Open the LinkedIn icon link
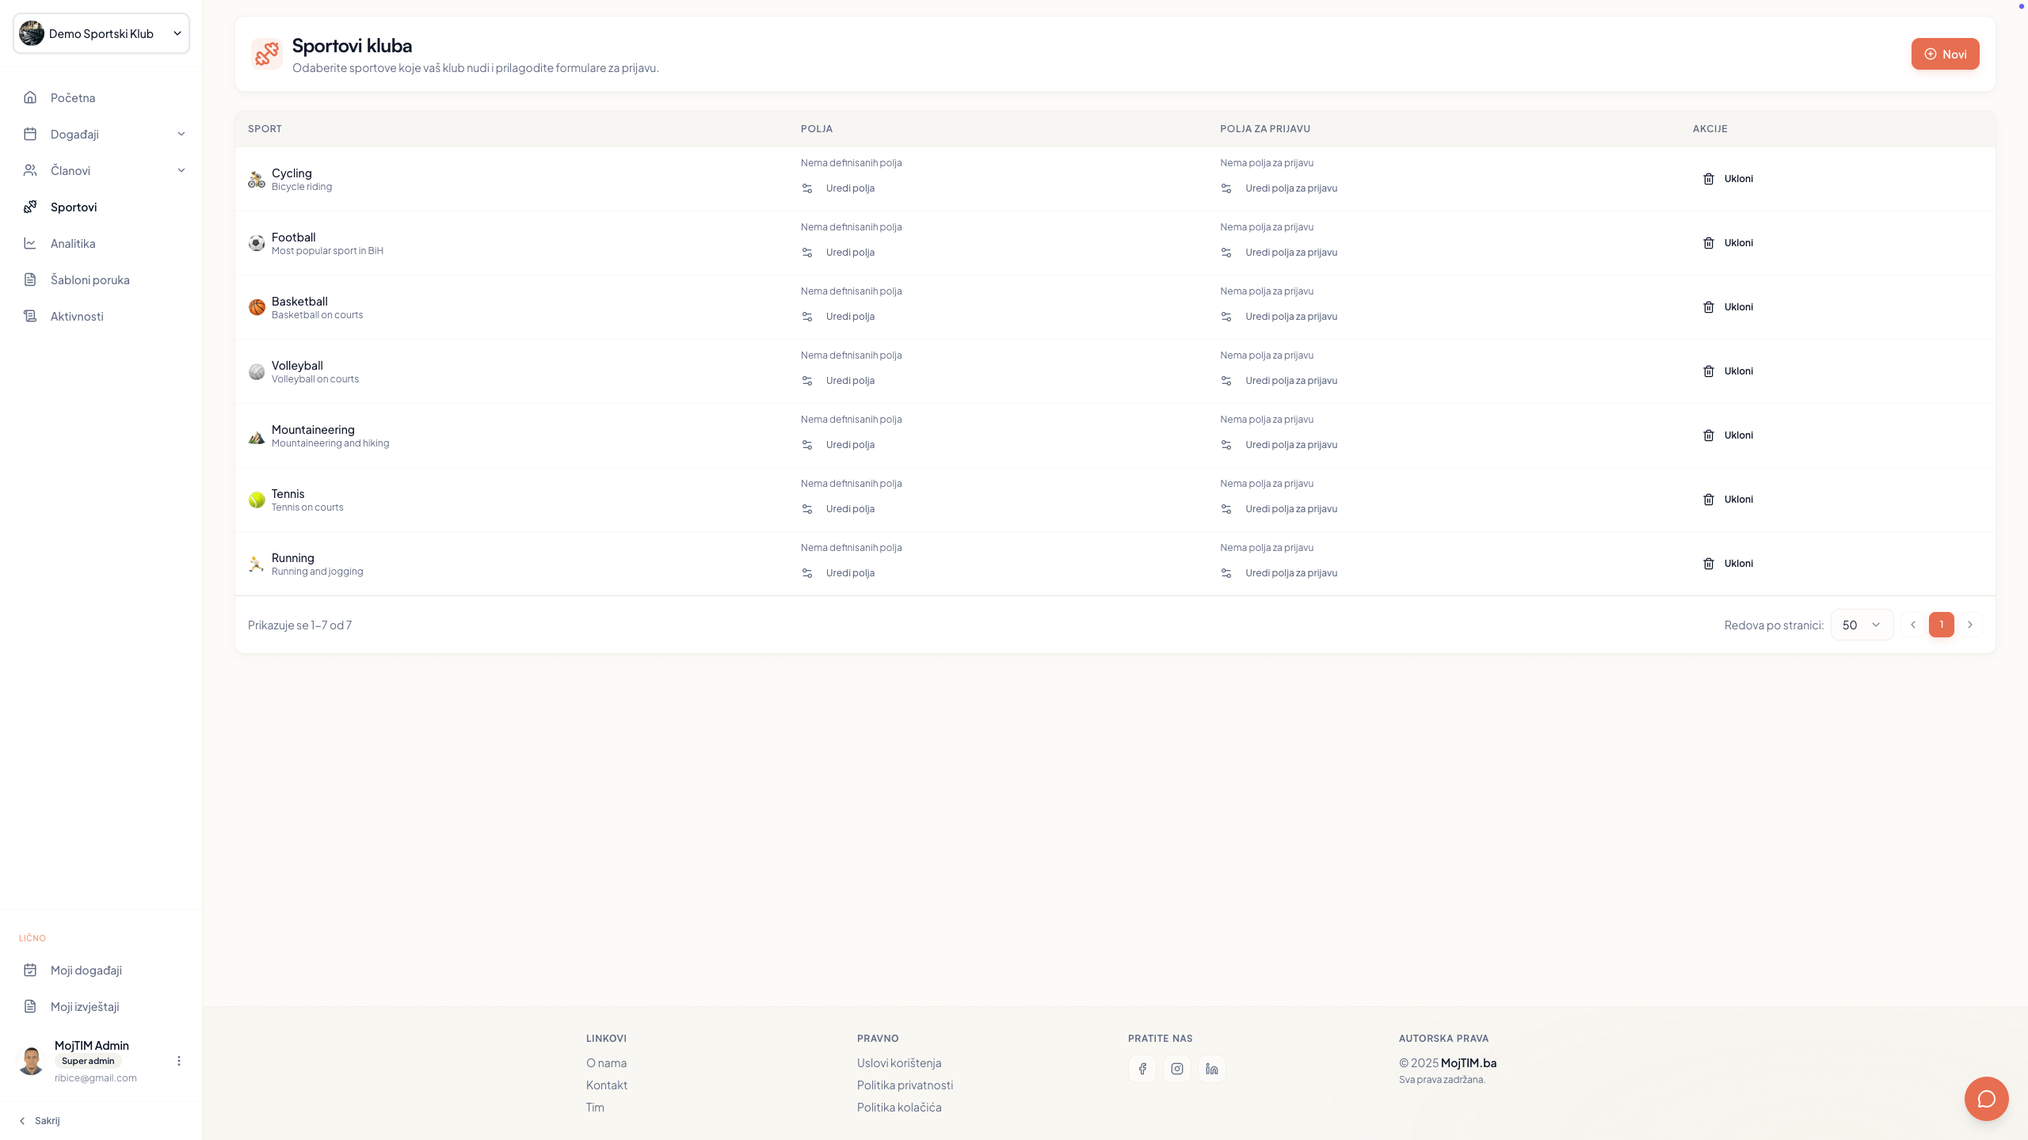The image size is (2028, 1140). 1212,1069
